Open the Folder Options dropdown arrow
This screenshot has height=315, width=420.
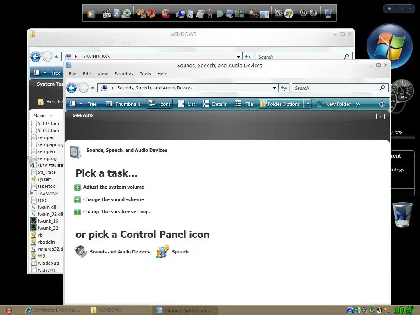pyautogui.click(x=308, y=104)
